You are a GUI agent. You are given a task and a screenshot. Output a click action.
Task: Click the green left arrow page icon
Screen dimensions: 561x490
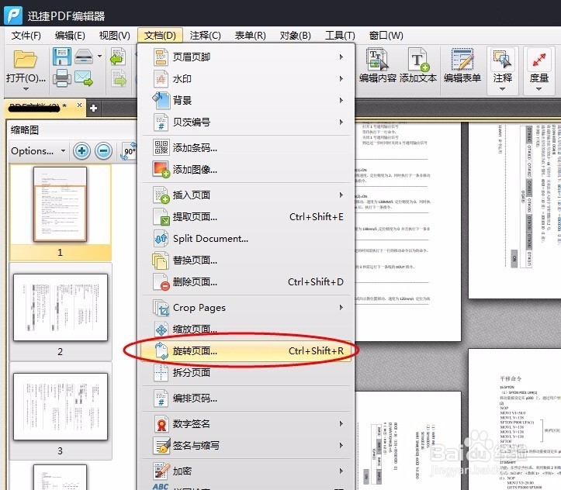point(118,57)
